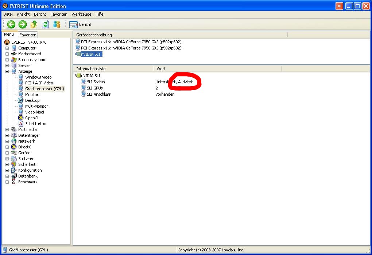Click the OpenGL icon in tree

(21, 118)
